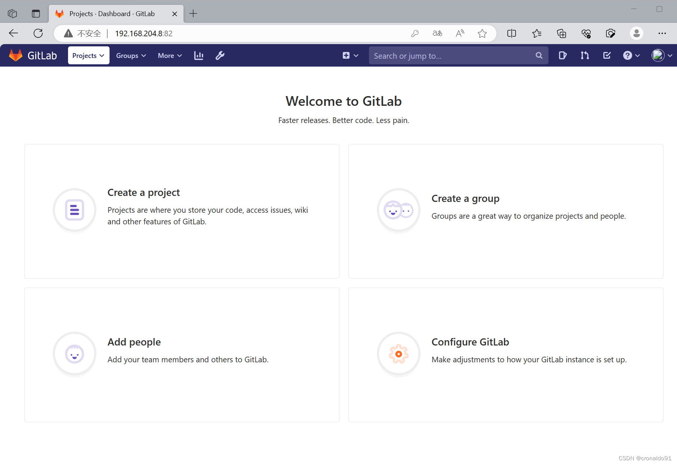This screenshot has width=677, height=464.
Task: Click the Create a group heading
Action: click(465, 199)
